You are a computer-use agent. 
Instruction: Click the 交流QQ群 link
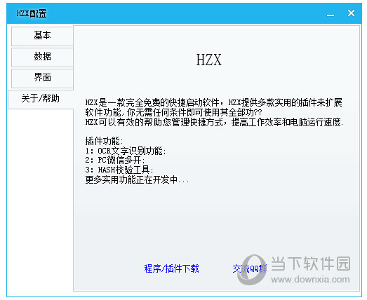250,268
